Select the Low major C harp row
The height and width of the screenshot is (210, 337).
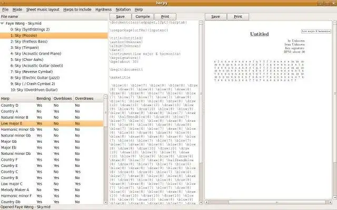pos(52,184)
